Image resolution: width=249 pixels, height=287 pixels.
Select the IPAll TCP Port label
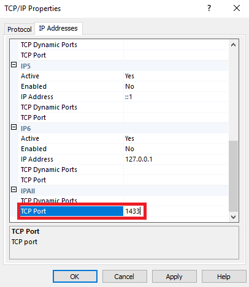[33, 211]
